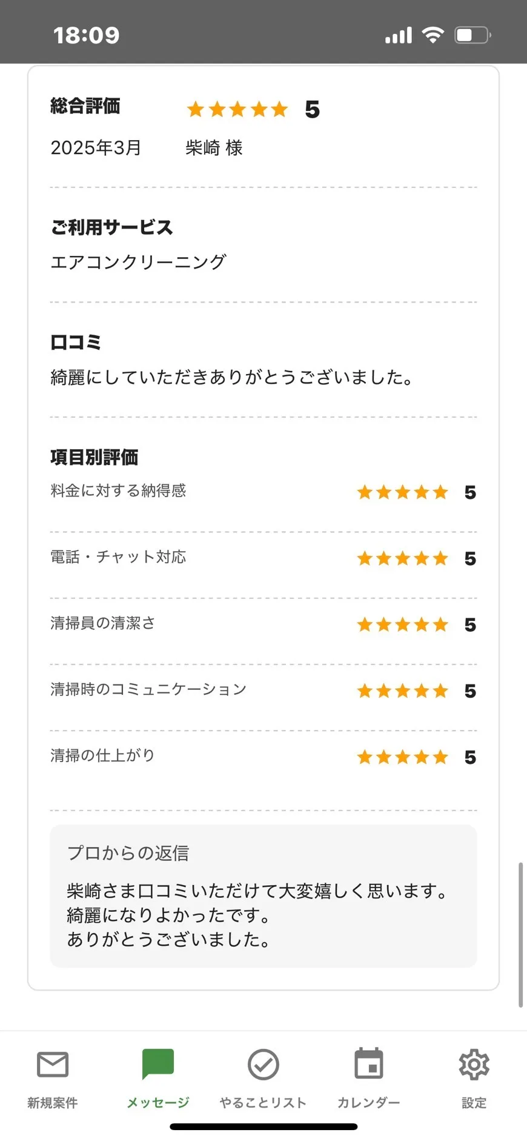527x1141 pixels.
Task: Tap the メッセージ speech bubble icon
Action: [157, 1065]
